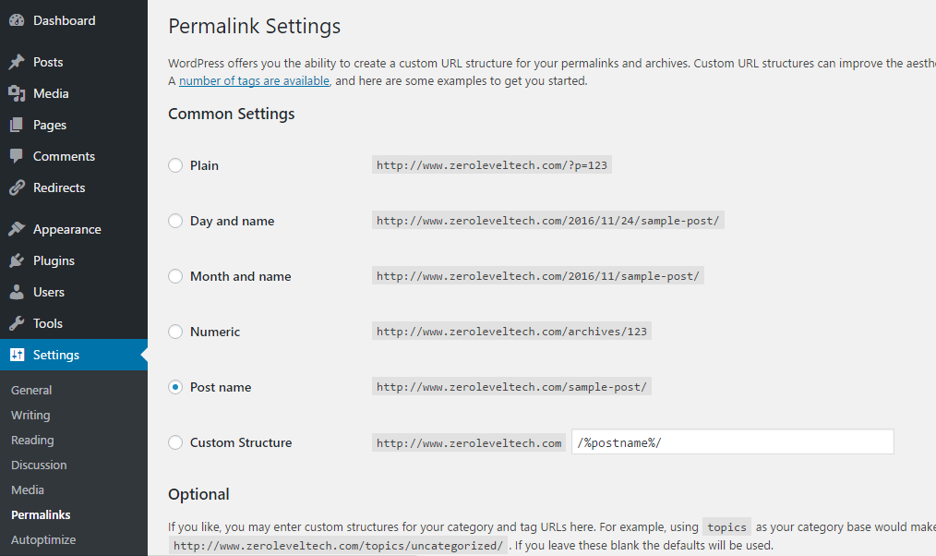Click the Permalink Settings page heading
936x556 pixels.
[x=254, y=26]
